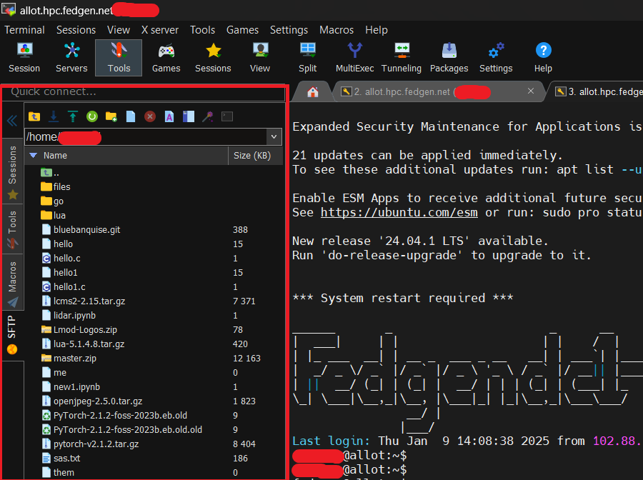The height and width of the screenshot is (480, 643).
Task: Select the lidar.ipynb file
Action: 69,316
